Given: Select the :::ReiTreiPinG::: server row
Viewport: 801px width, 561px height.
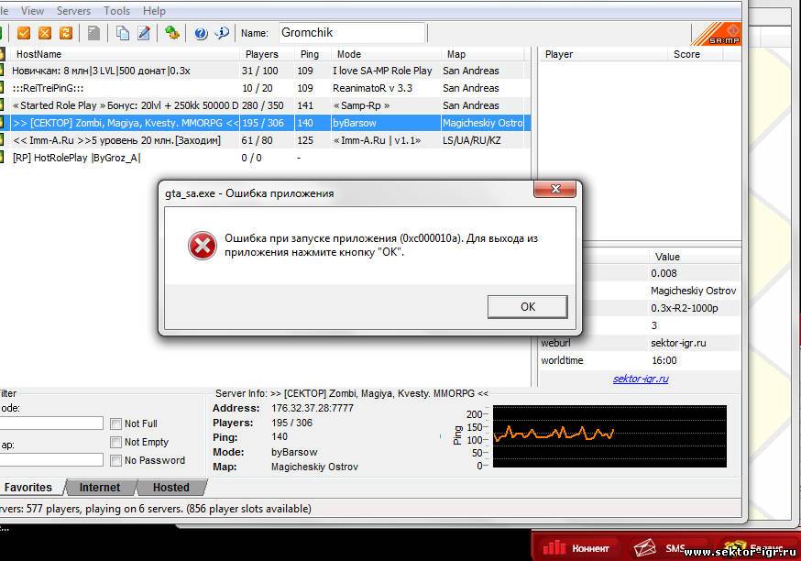Looking at the screenshot, I should point(266,88).
